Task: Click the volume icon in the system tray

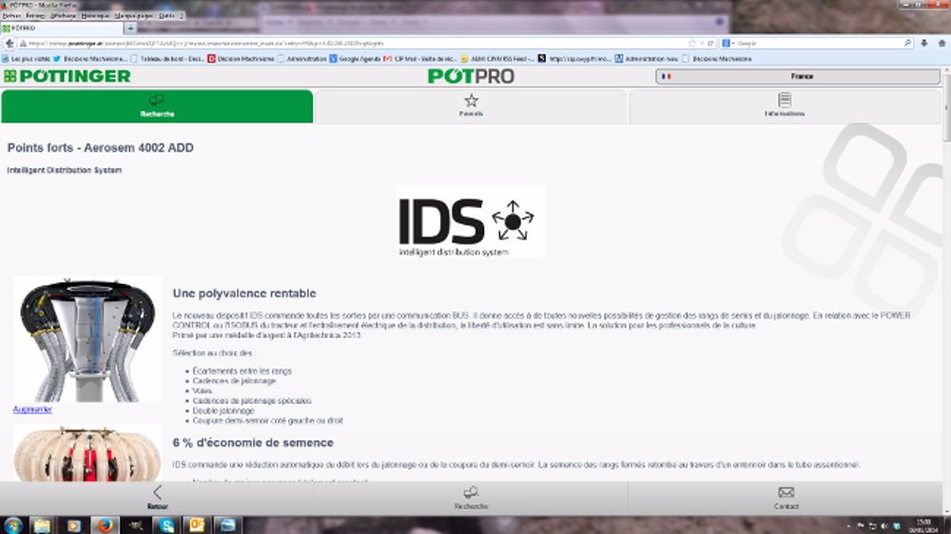Action: [x=884, y=525]
